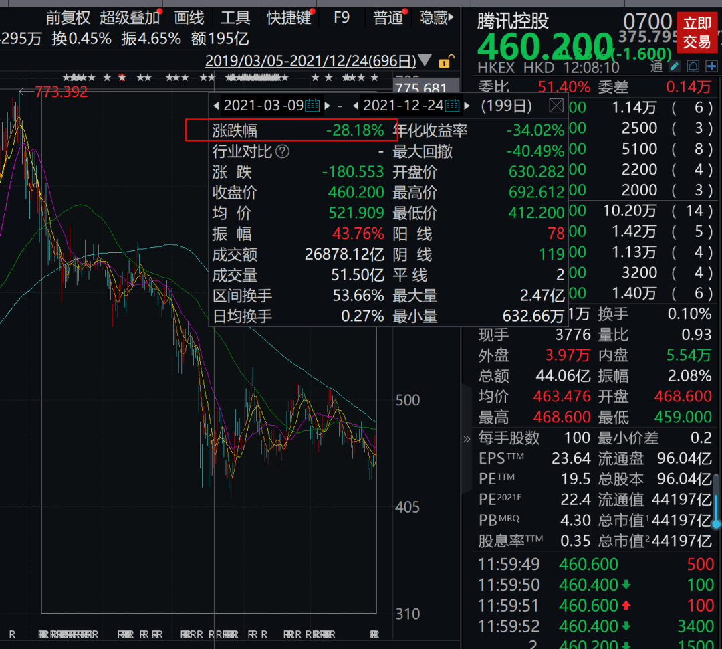This screenshot has height=649, width=722.
Task: Click the 最低 459.000 value
Action: tap(683, 417)
